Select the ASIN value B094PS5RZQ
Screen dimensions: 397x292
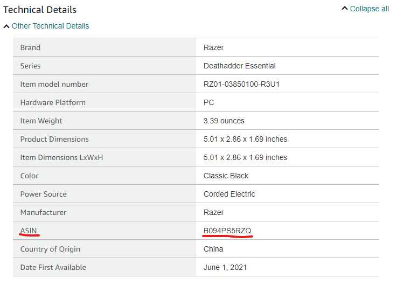tap(227, 231)
